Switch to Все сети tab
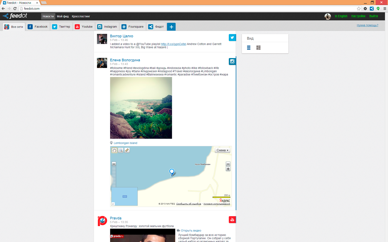388x242 pixels. [x=14, y=27]
